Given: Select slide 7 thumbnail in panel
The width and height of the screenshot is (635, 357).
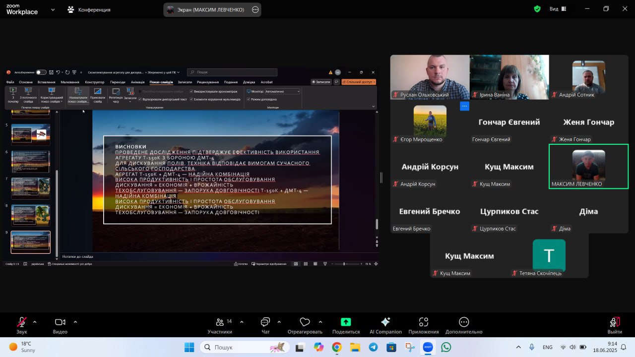Looking at the screenshot, I should pos(30,188).
